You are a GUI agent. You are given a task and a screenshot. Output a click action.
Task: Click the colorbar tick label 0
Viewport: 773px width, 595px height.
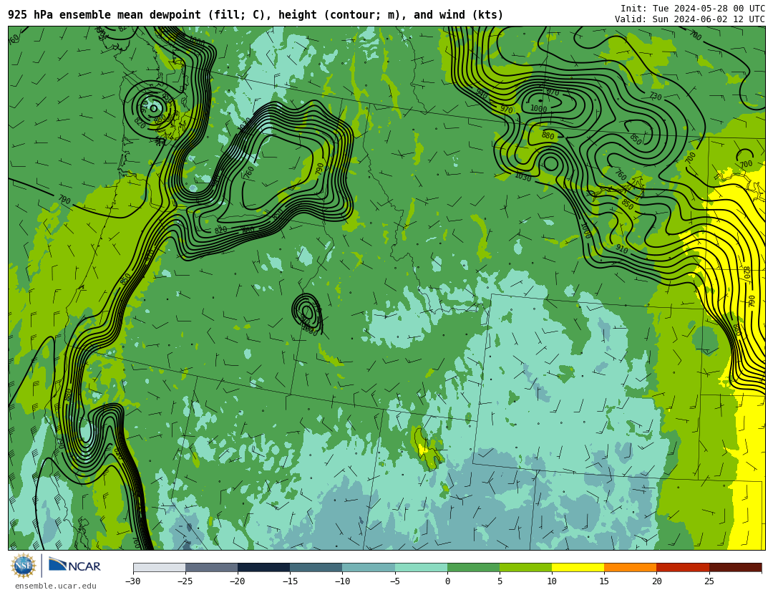click(447, 581)
